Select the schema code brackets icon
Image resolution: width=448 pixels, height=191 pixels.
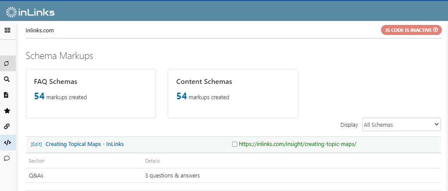click(x=7, y=142)
